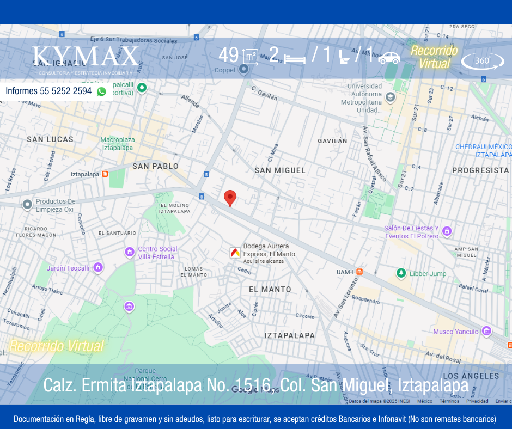Image resolution: width=512 pixels, height=429 pixels.
Task: Select the Jardín Teocalli purple marker
Action: click(x=98, y=267)
